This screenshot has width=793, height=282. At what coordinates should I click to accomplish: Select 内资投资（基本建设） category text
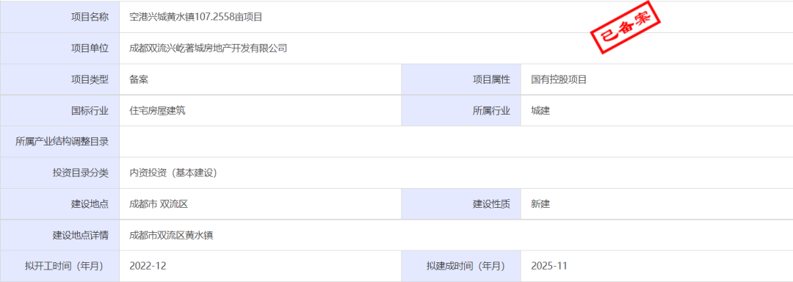[173, 173]
